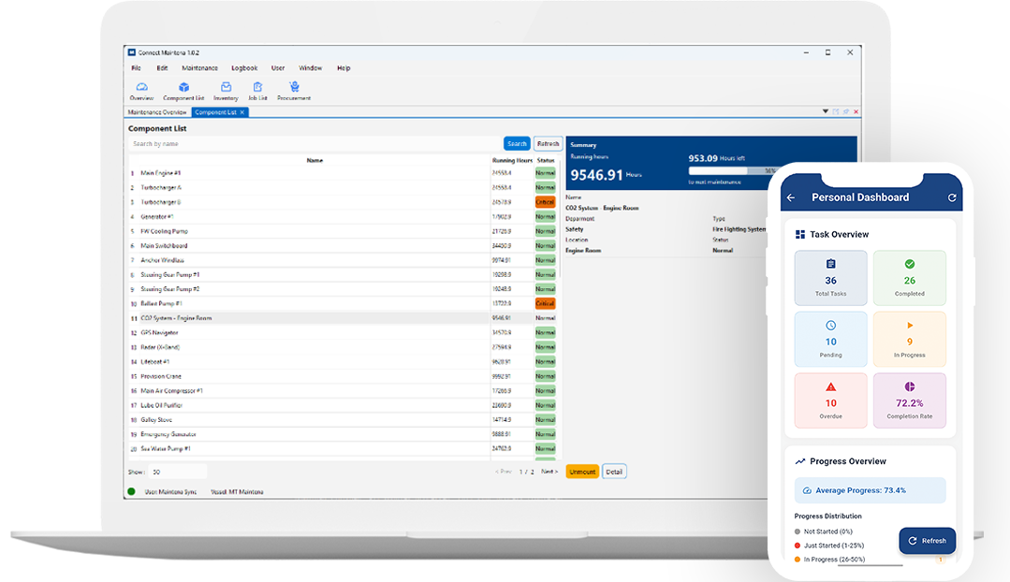Toggle the Just Started (1-25%) legend dot
1010x582 pixels.
(x=797, y=545)
